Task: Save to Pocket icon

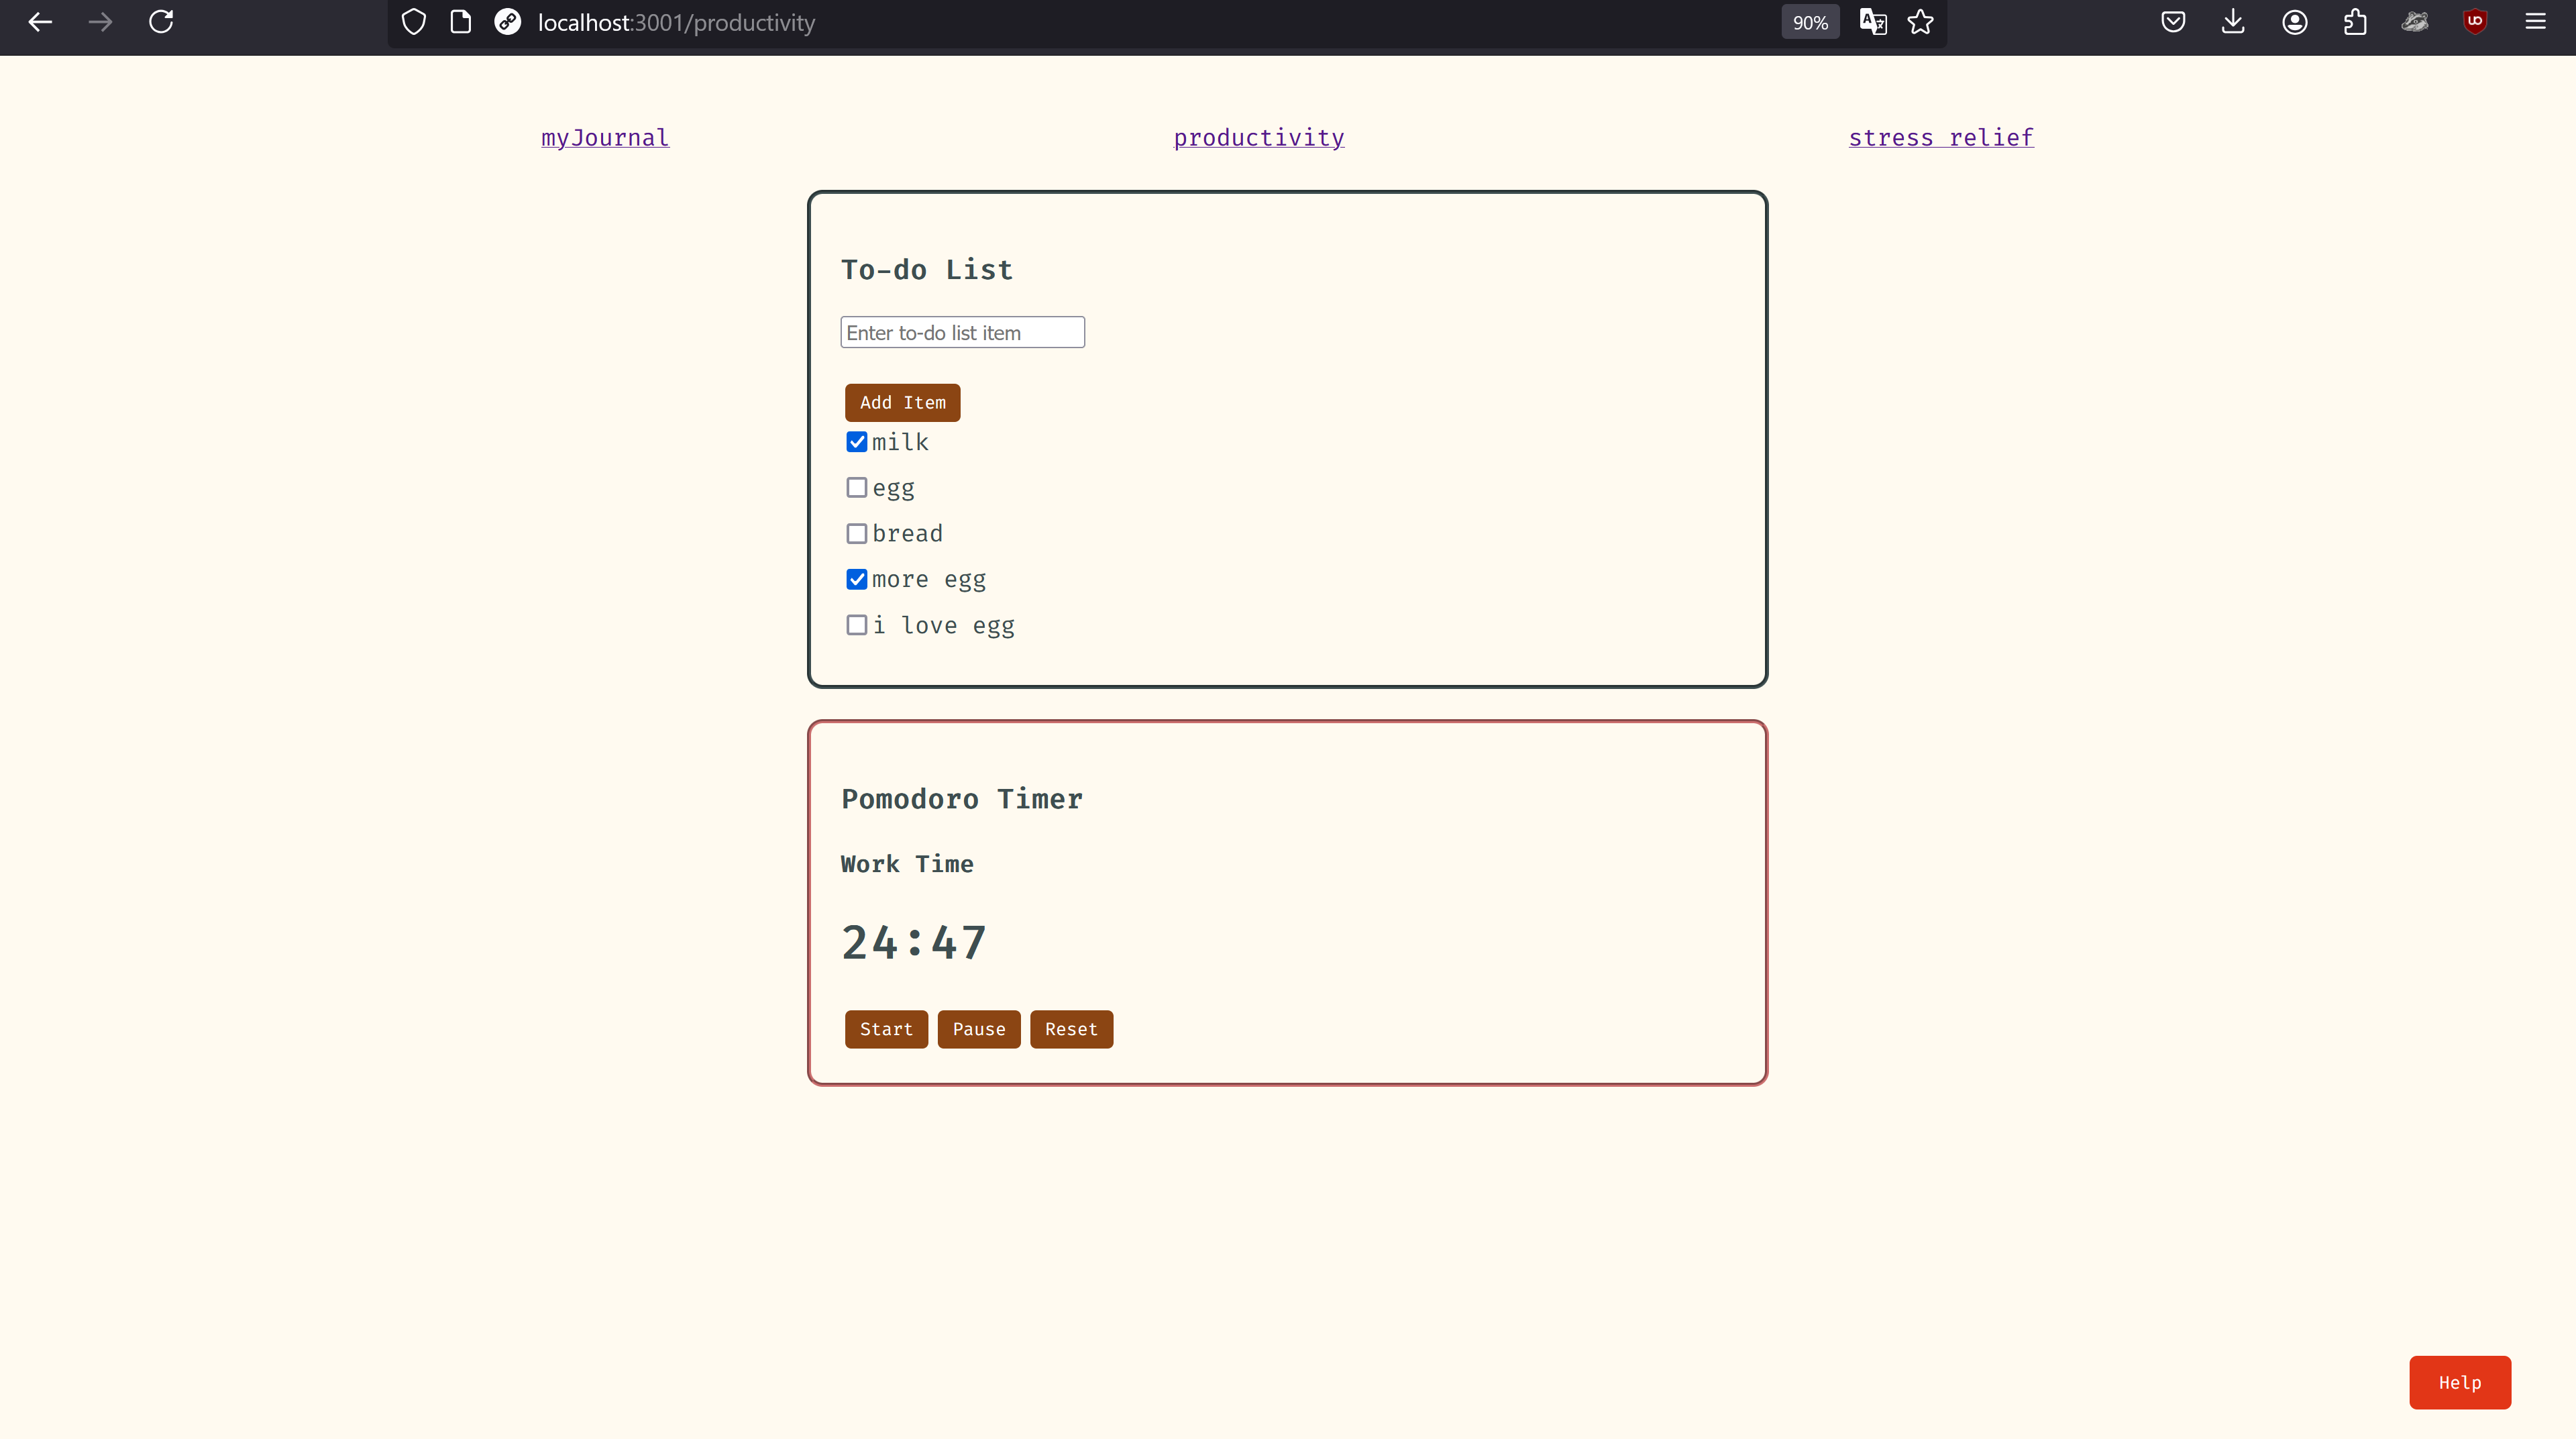Action: click(x=2173, y=22)
